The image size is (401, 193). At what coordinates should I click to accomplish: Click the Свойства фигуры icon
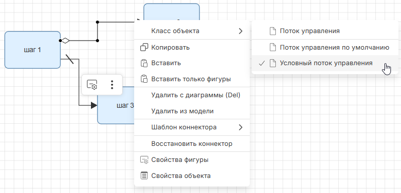145,160
